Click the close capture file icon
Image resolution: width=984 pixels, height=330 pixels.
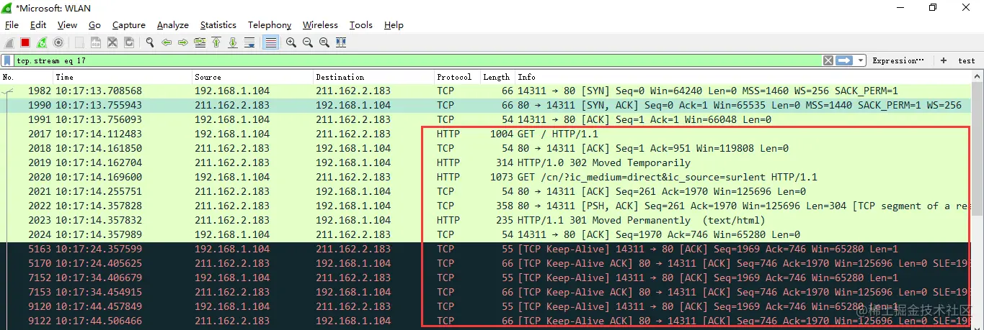112,42
